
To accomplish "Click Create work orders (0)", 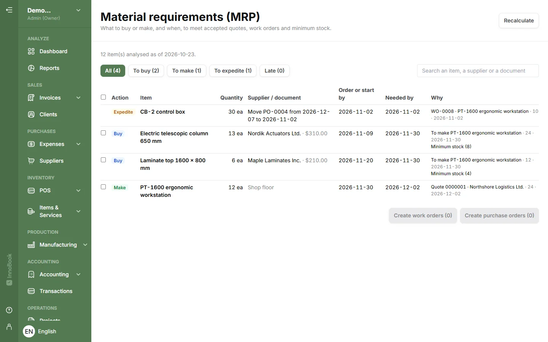I will [x=423, y=215].
